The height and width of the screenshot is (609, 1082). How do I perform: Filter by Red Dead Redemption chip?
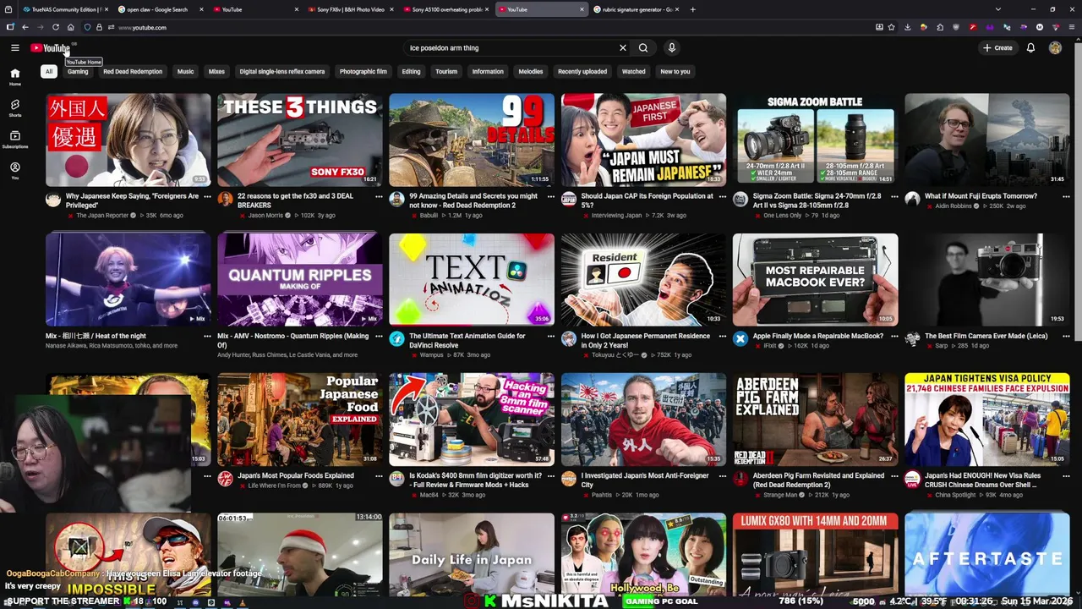(133, 71)
